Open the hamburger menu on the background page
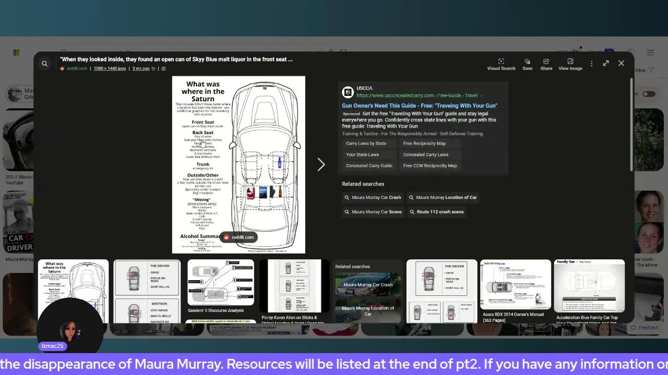This screenshot has width=668, height=375. [650, 52]
